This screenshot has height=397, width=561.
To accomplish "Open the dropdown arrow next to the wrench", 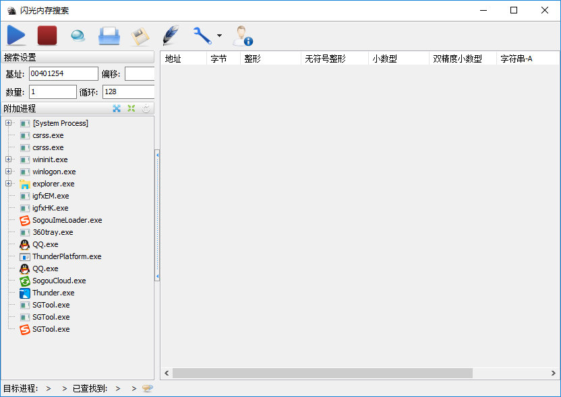I will pyautogui.click(x=219, y=36).
